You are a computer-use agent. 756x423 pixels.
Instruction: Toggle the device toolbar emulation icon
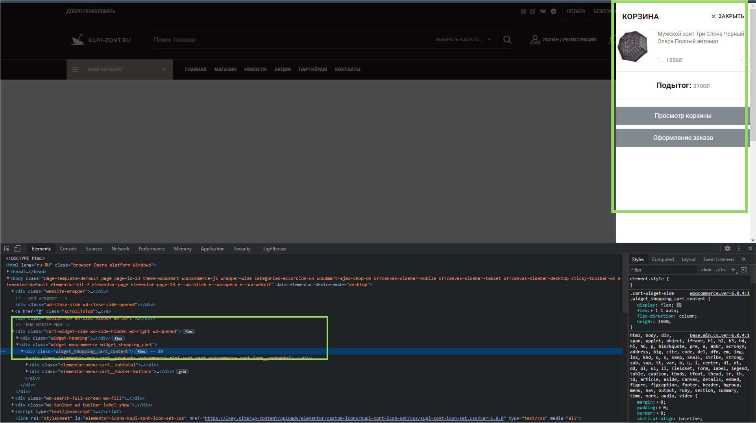click(17, 249)
